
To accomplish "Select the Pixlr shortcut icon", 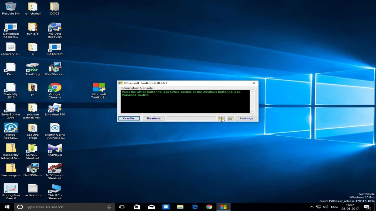I will coord(11,69).
